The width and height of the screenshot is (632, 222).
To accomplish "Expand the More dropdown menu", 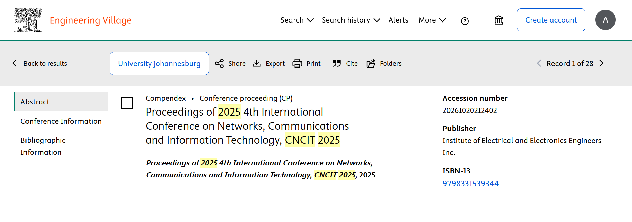I will (x=432, y=20).
